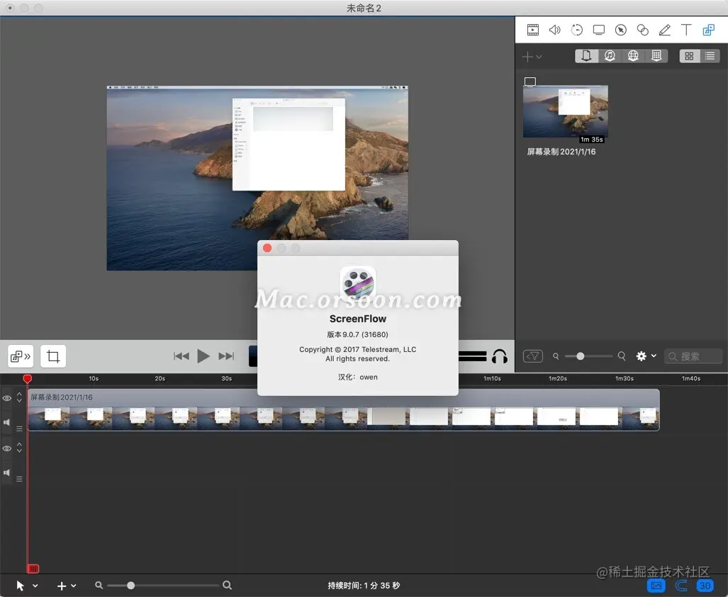Click the video preview canvas
This screenshot has width=728, height=597.
pyautogui.click(x=257, y=178)
